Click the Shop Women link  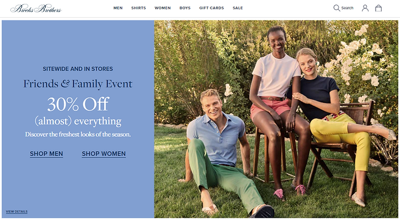104,154
